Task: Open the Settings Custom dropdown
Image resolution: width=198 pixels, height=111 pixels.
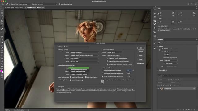Action: point(76,47)
